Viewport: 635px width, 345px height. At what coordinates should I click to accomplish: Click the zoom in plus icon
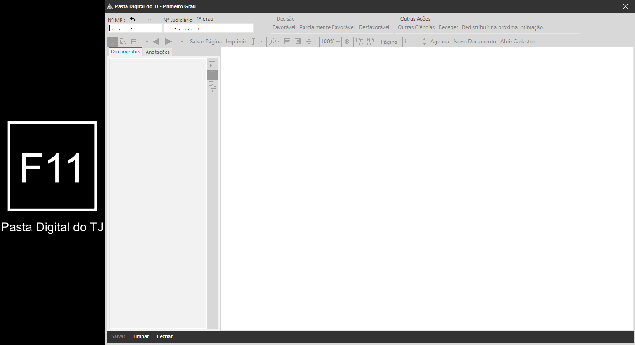point(347,42)
